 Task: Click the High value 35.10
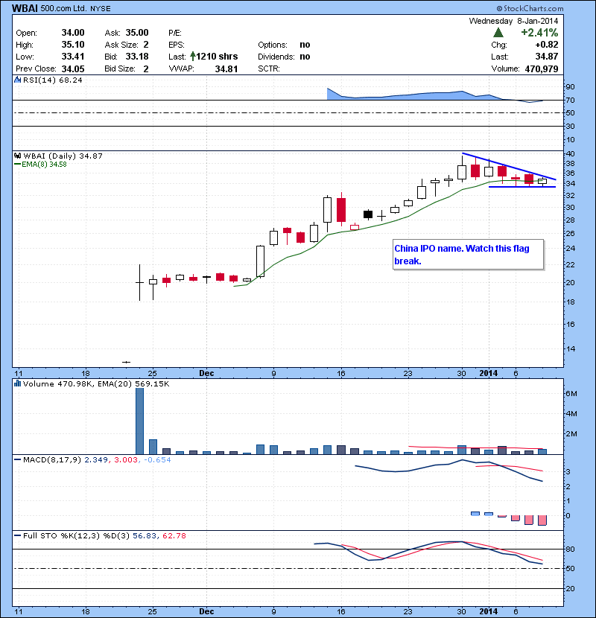(x=73, y=45)
